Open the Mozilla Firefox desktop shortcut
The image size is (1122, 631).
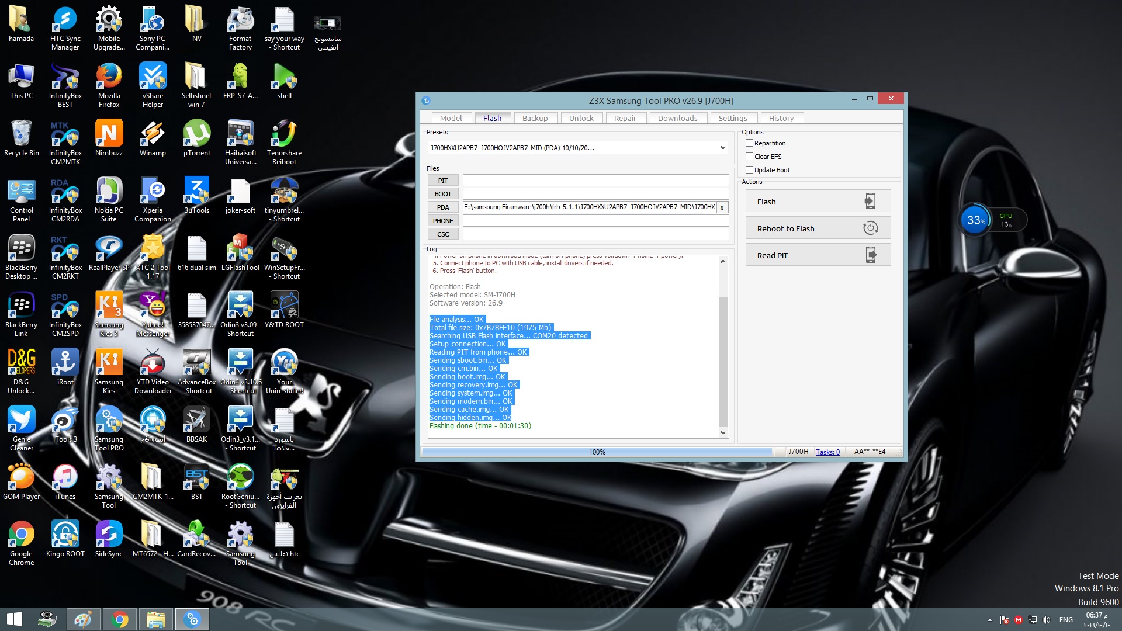coord(109,85)
